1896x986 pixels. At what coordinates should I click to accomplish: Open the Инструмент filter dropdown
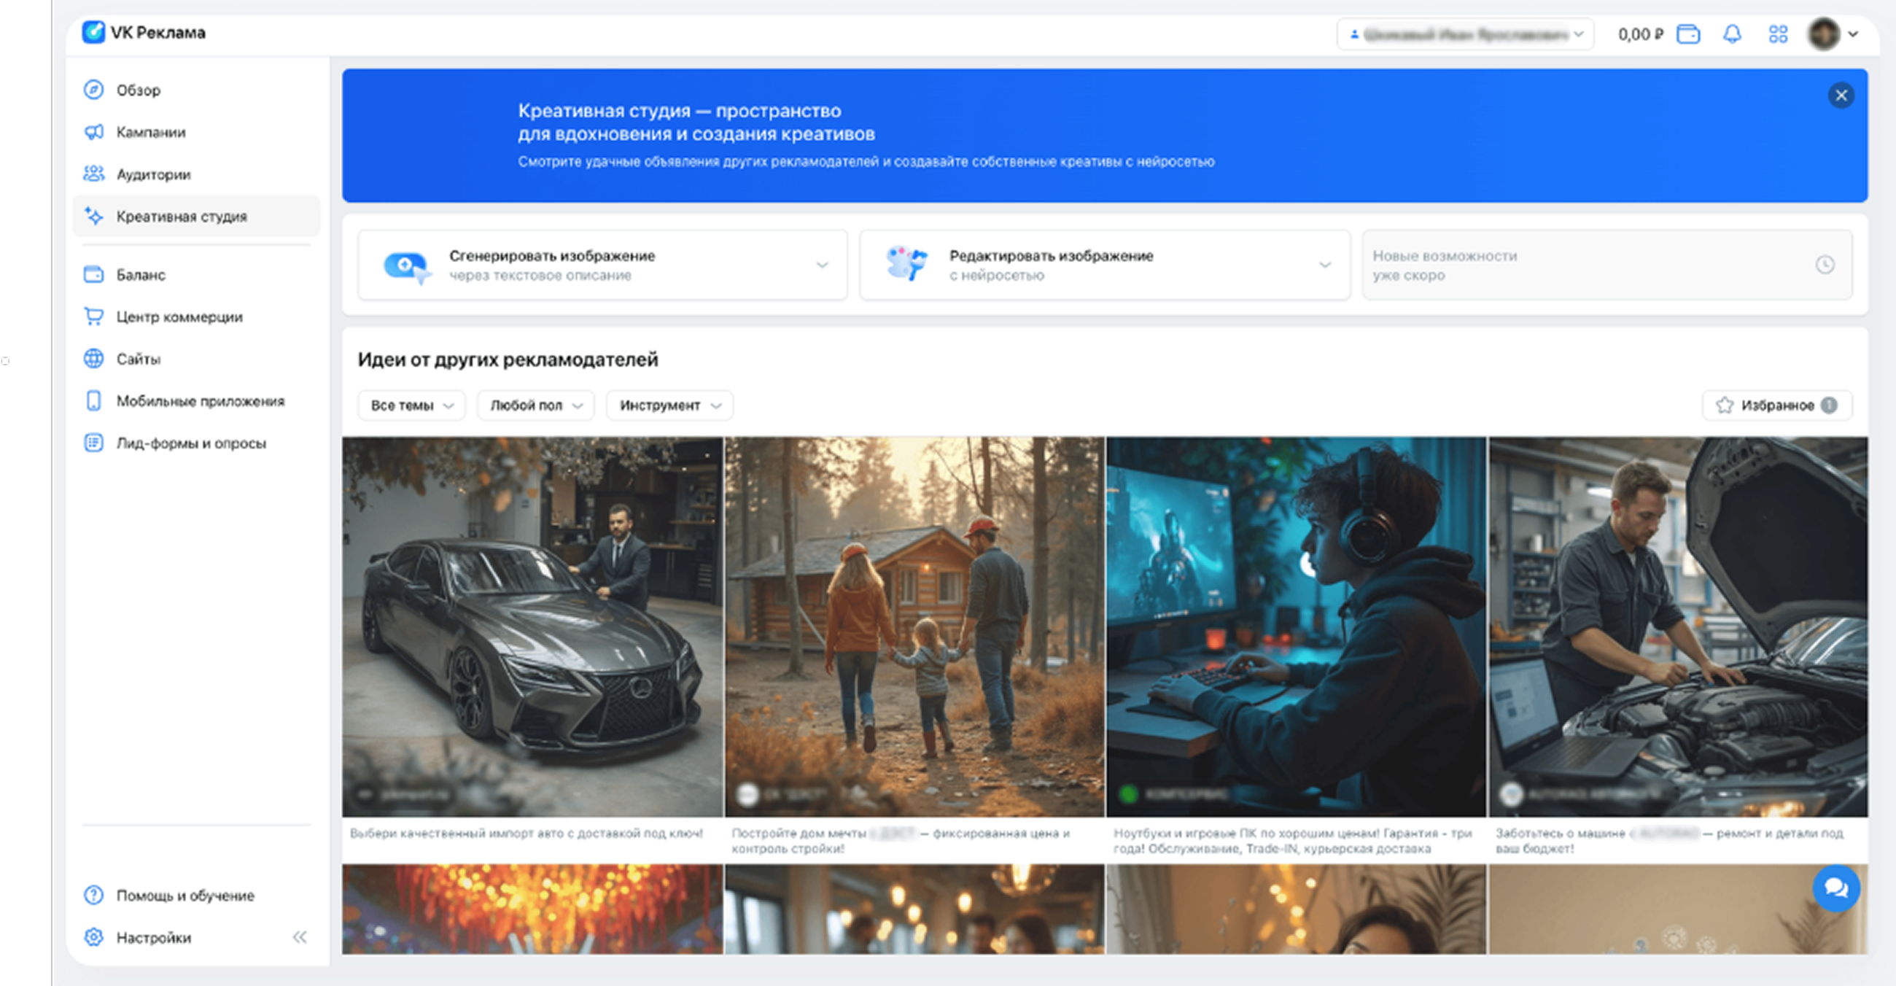(669, 405)
